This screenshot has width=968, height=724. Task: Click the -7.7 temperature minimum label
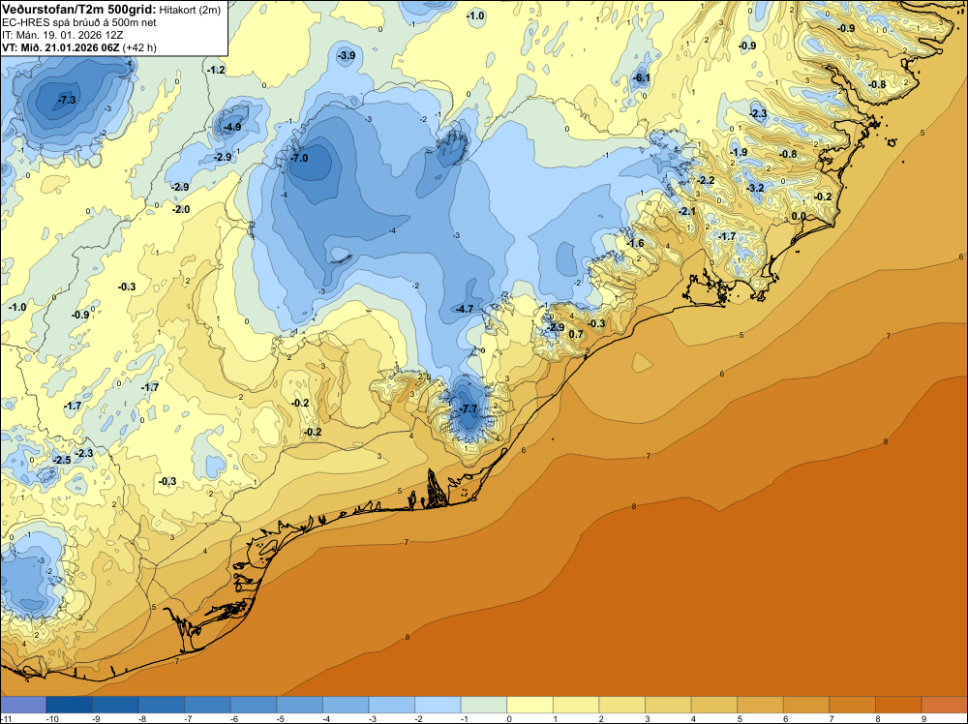tap(469, 408)
